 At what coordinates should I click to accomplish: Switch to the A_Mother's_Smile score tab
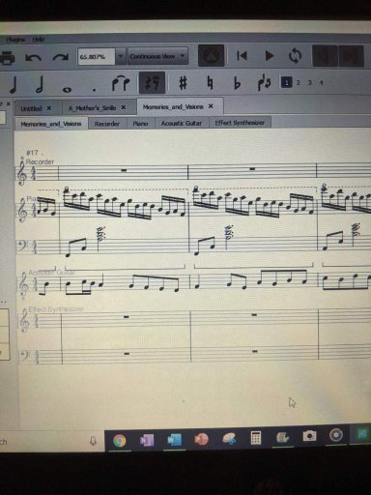(97, 108)
